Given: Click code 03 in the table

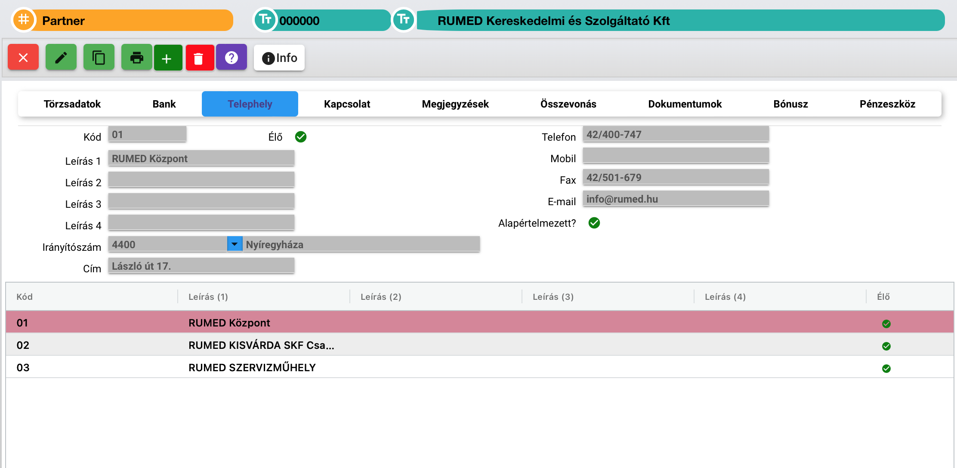Looking at the screenshot, I should click(x=23, y=368).
